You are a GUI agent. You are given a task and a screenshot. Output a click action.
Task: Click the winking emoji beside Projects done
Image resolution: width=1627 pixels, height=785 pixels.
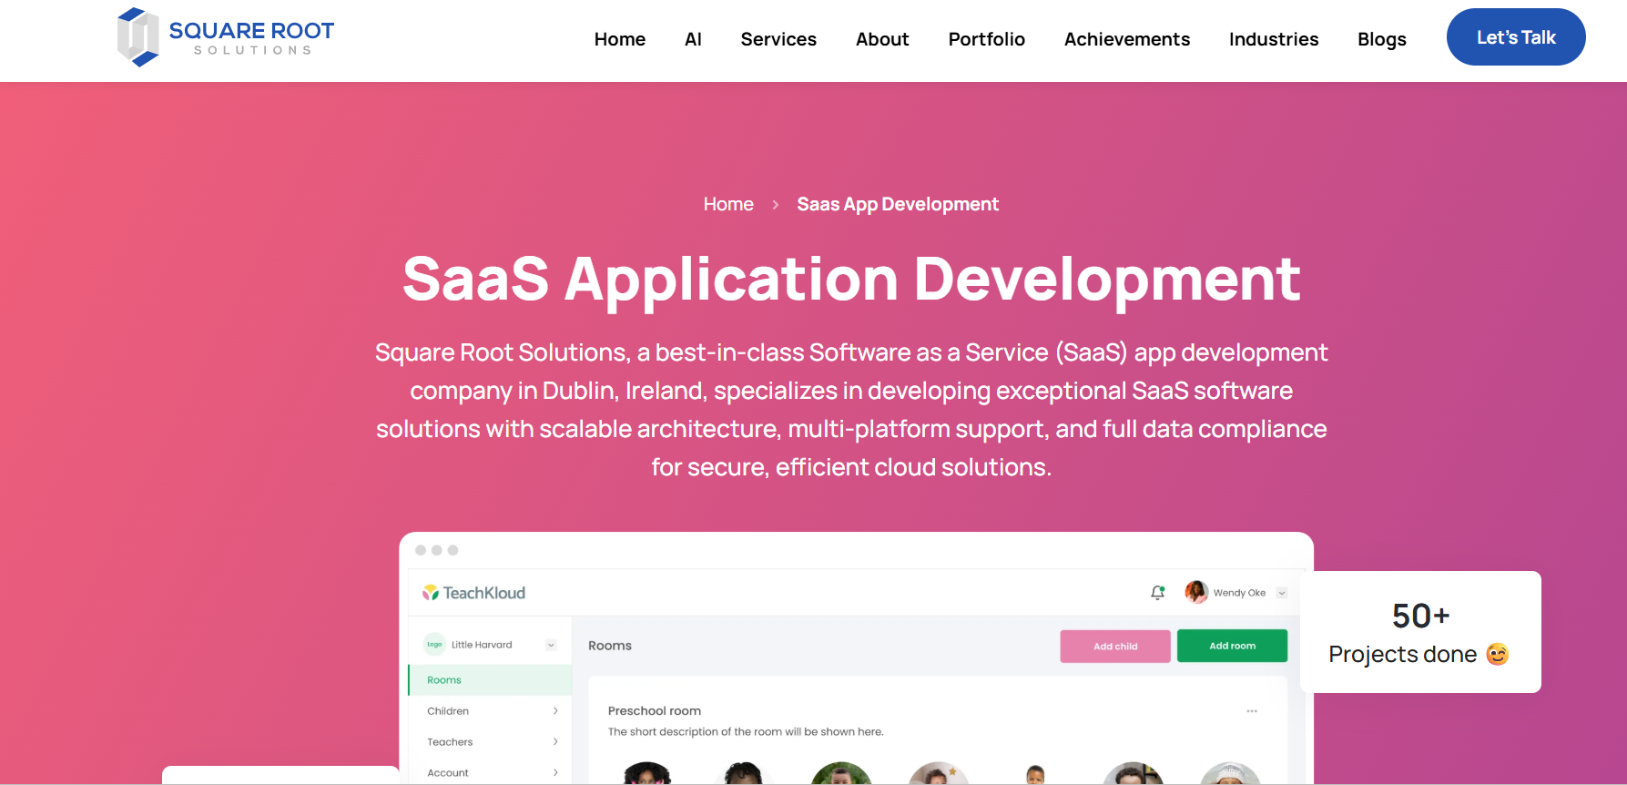click(x=1497, y=654)
